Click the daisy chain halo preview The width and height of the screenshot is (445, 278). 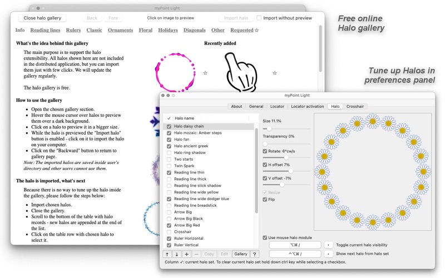(x=373, y=172)
